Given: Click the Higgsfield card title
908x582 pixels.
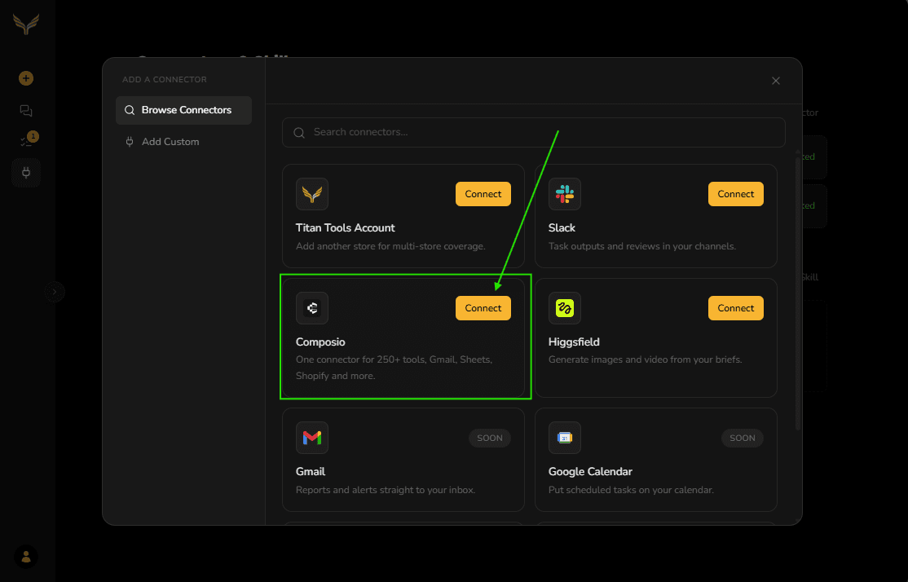Looking at the screenshot, I should click(574, 342).
